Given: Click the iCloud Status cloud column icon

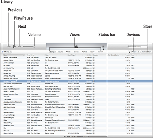Looking at the screenshot, I should [x=109, y=55].
